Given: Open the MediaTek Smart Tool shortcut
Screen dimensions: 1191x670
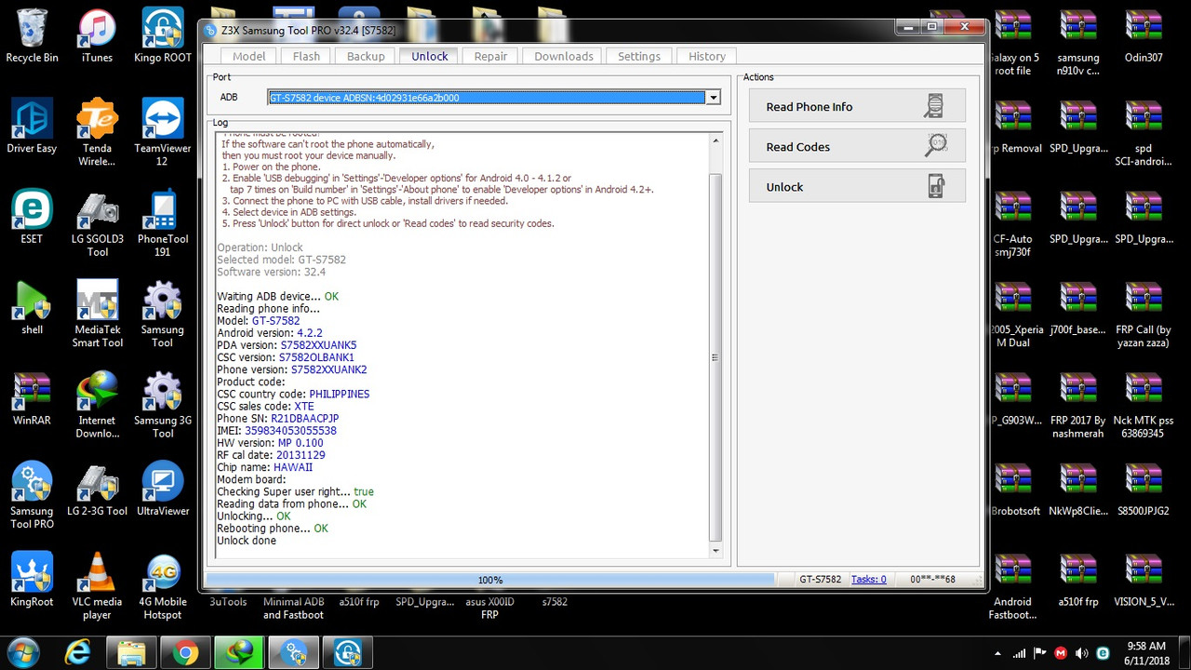Looking at the screenshot, I should point(97,315).
